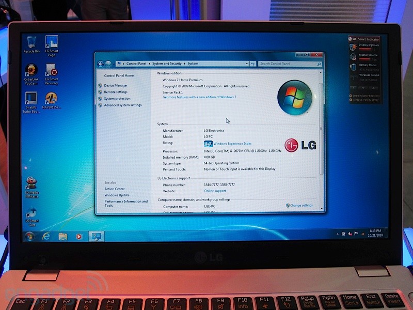Launch Windows Media Player from taskbar

coord(79,237)
